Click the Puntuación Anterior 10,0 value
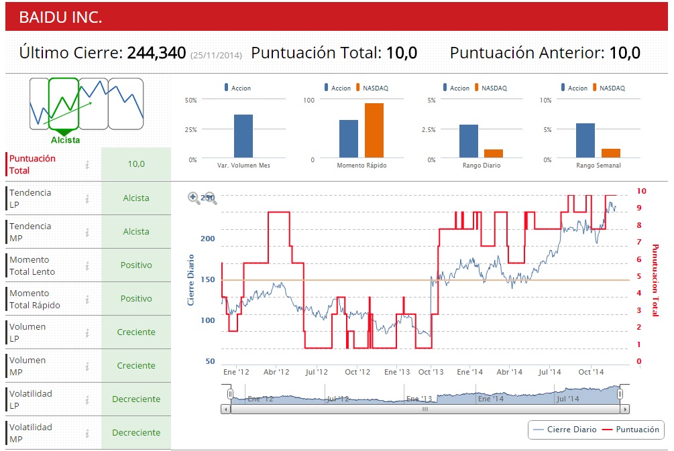The width and height of the screenshot is (674, 451). coord(624,53)
